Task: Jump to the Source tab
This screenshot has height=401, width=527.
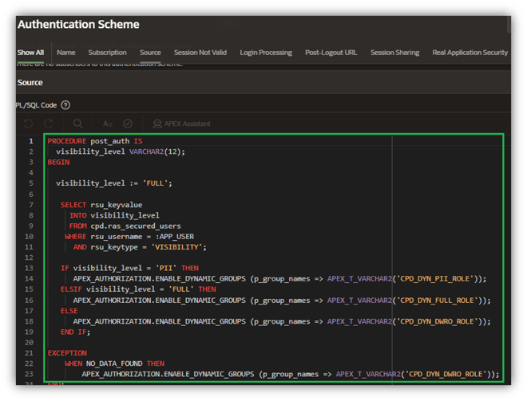Action: 150,53
